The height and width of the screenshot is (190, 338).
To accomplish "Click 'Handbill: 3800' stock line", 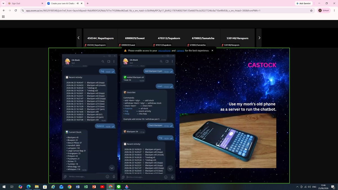I will (x=74, y=145).
